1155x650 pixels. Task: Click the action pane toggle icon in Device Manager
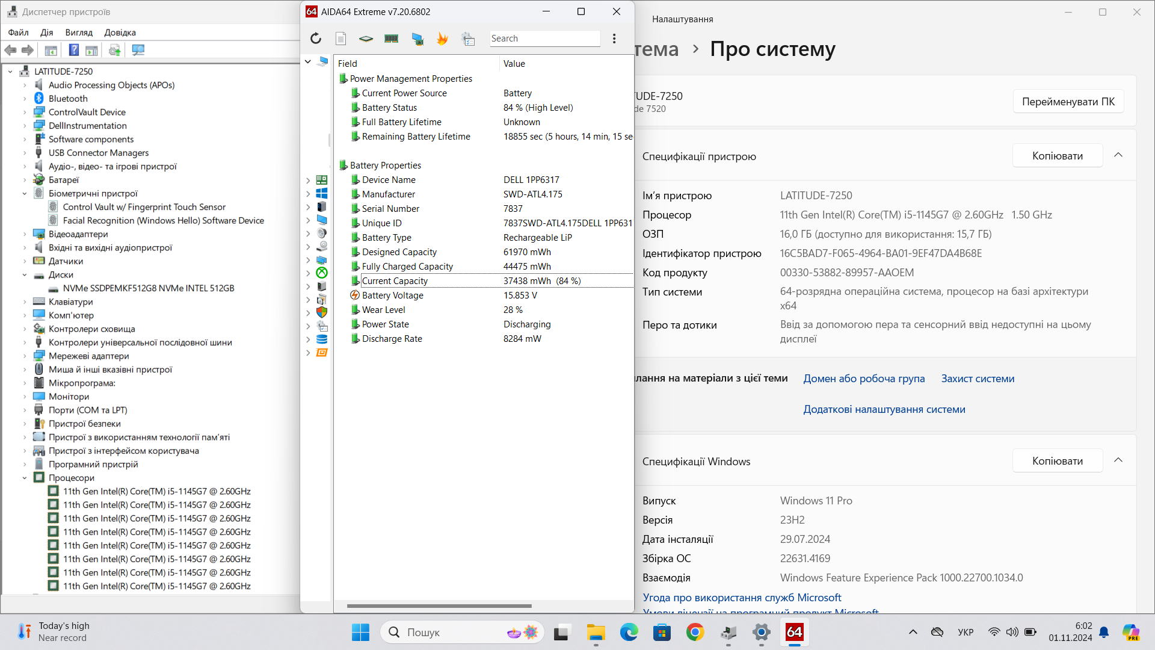(x=91, y=50)
